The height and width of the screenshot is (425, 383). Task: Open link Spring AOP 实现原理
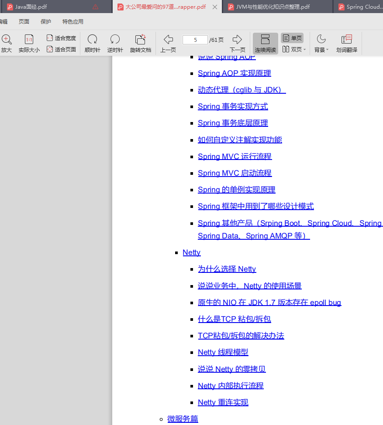[x=234, y=73]
